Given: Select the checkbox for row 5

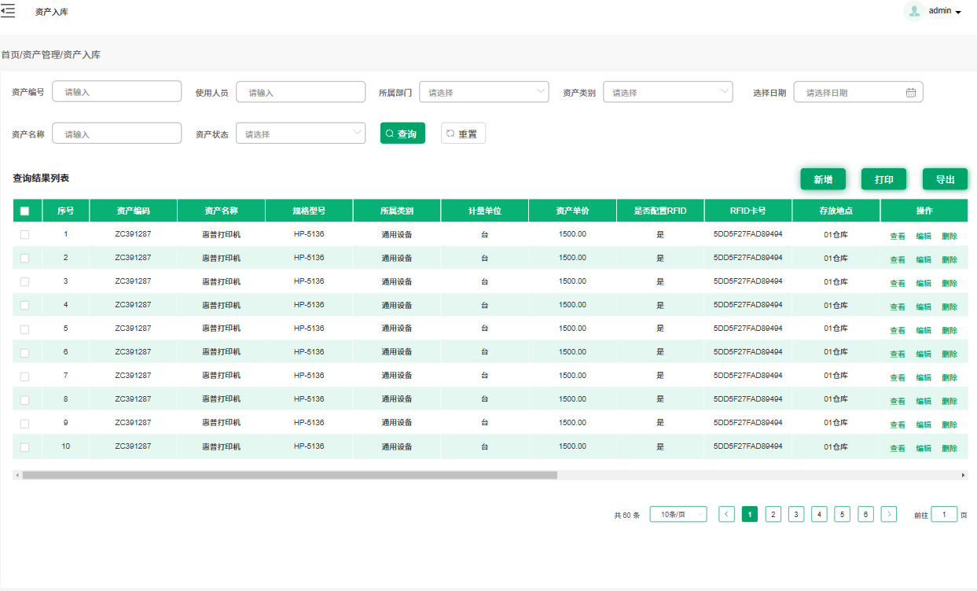Looking at the screenshot, I should [x=24, y=329].
